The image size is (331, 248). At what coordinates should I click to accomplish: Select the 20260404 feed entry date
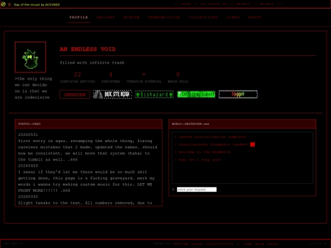pos(28,166)
